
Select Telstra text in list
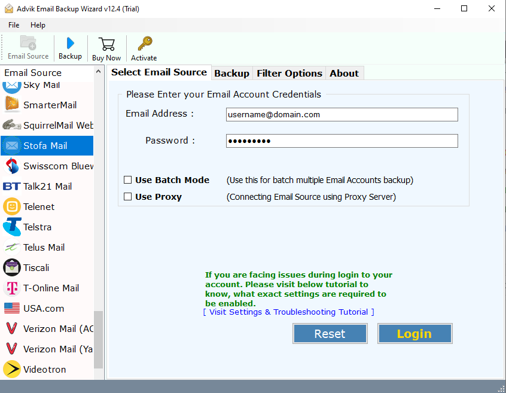click(x=38, y=227)
